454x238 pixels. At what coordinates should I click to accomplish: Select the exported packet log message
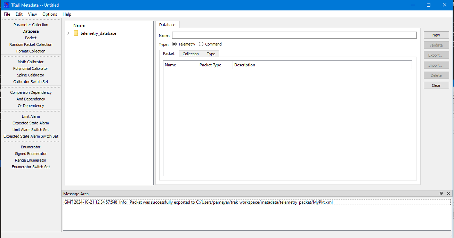[198, 202]
